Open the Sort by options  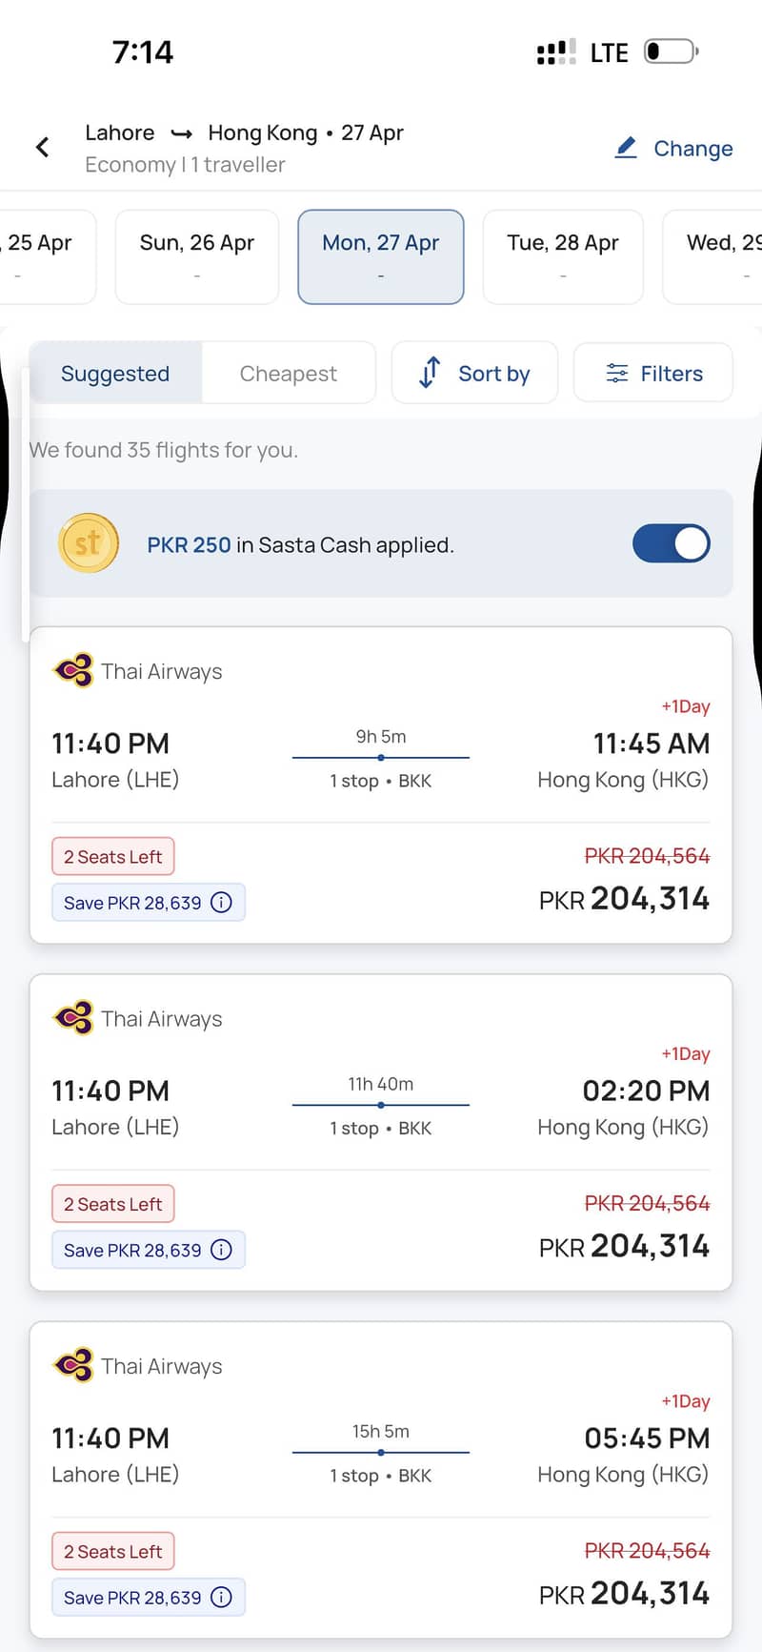(x=474, y=373)
